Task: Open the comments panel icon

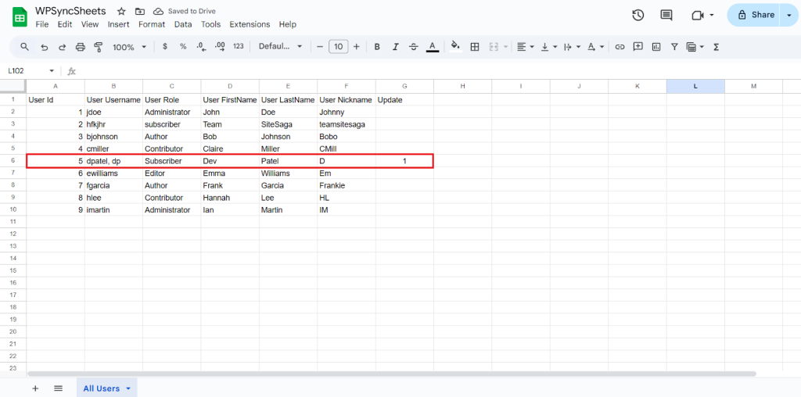Action: point(666,16)
